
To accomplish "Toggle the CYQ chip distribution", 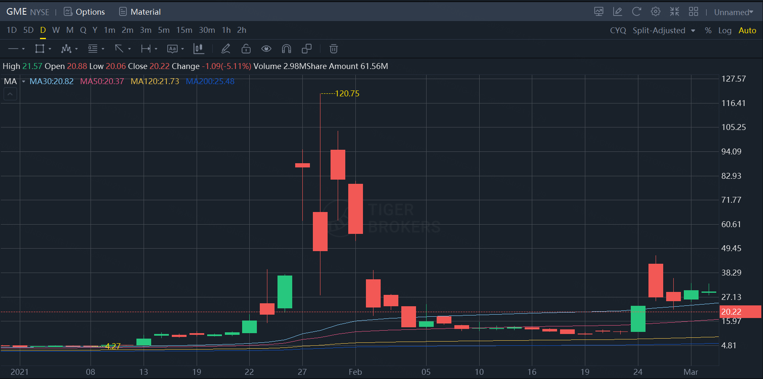I will pos(618,30).
